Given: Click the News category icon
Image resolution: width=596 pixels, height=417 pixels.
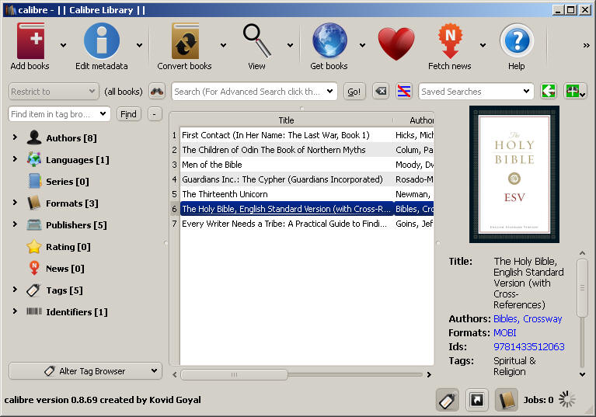Looking at the screenshot, I should (34, 268).
